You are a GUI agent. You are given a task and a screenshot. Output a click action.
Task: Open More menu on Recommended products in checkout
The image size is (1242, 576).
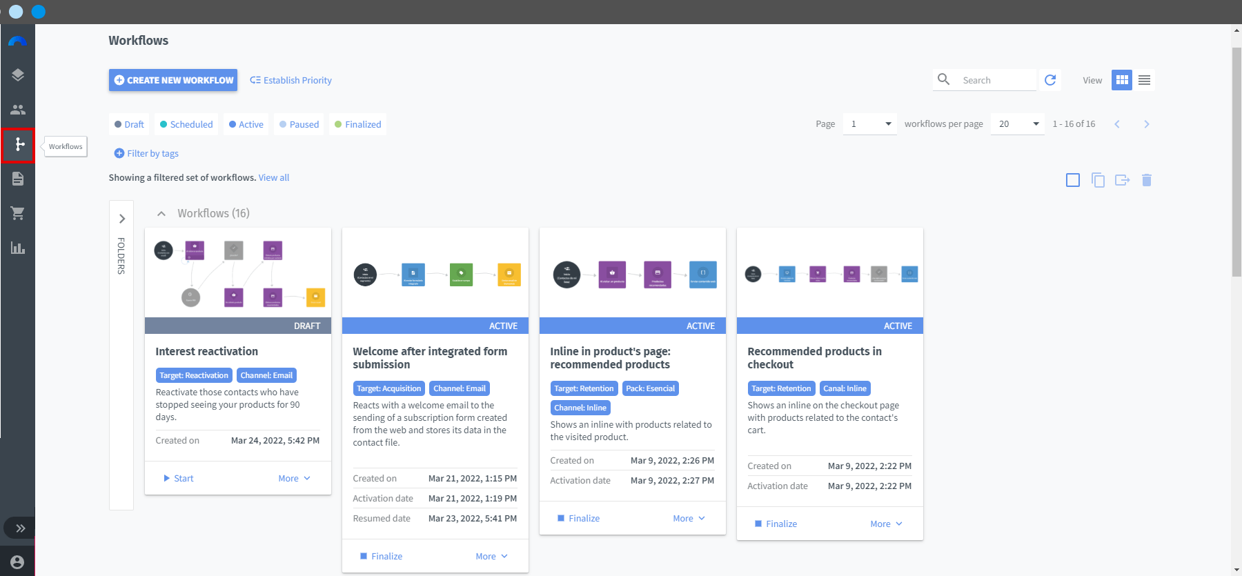pos(887,524)
